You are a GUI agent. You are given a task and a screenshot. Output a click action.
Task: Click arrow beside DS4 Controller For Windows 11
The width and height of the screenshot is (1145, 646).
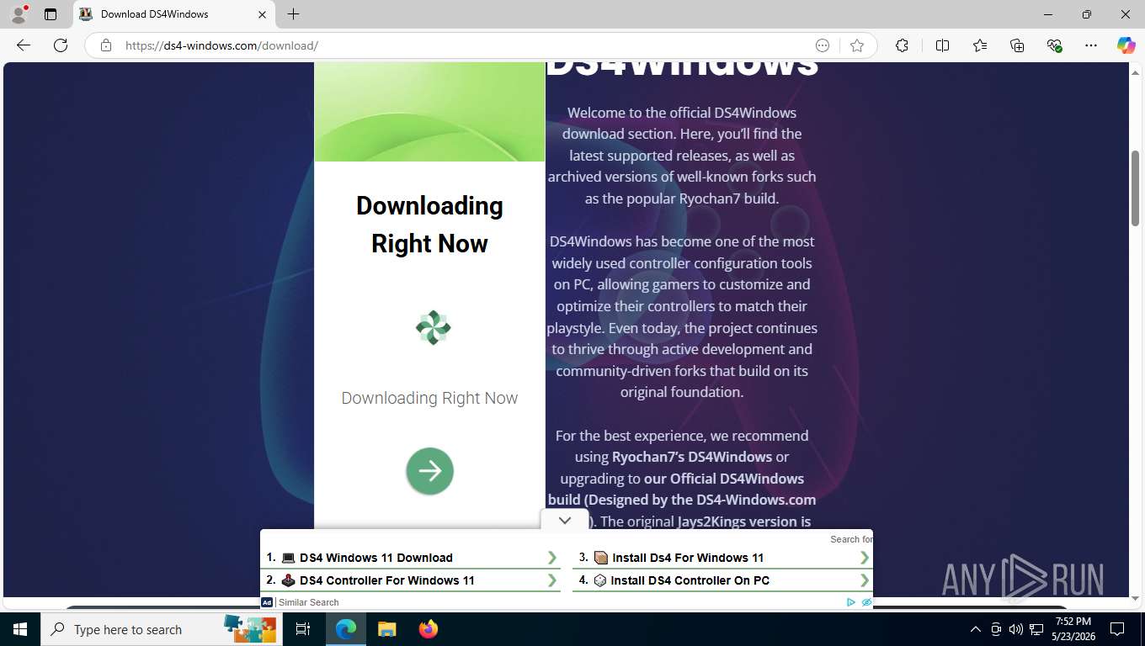552,580
